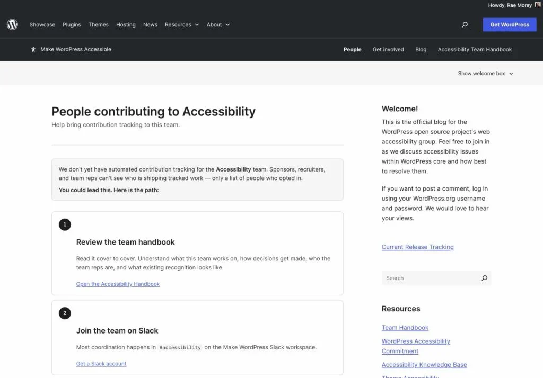The height and width of the screenshot is (378, 543).
Task: Click the Howdy, Rae Morey account text
Action: [510, 5]
